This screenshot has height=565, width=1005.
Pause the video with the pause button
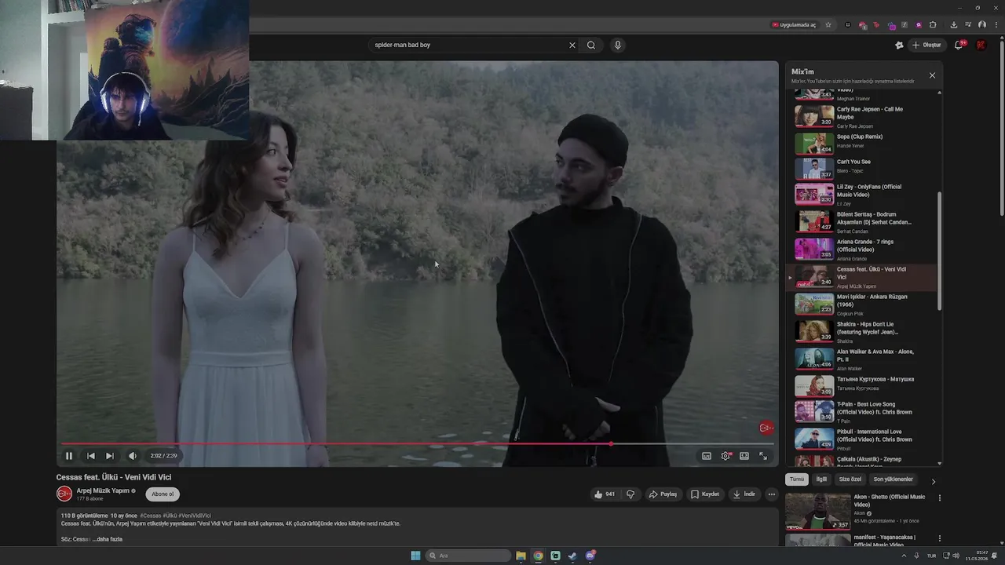coord(69,456)
